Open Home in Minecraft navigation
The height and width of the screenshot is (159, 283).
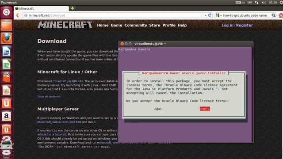pos(103,25)
